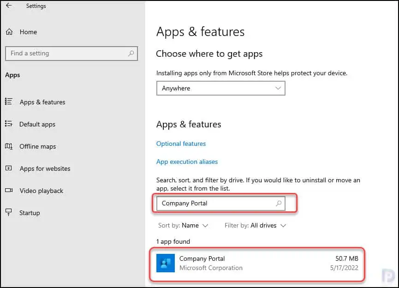Open the Anywhere app source dropdown

point(220,88)
